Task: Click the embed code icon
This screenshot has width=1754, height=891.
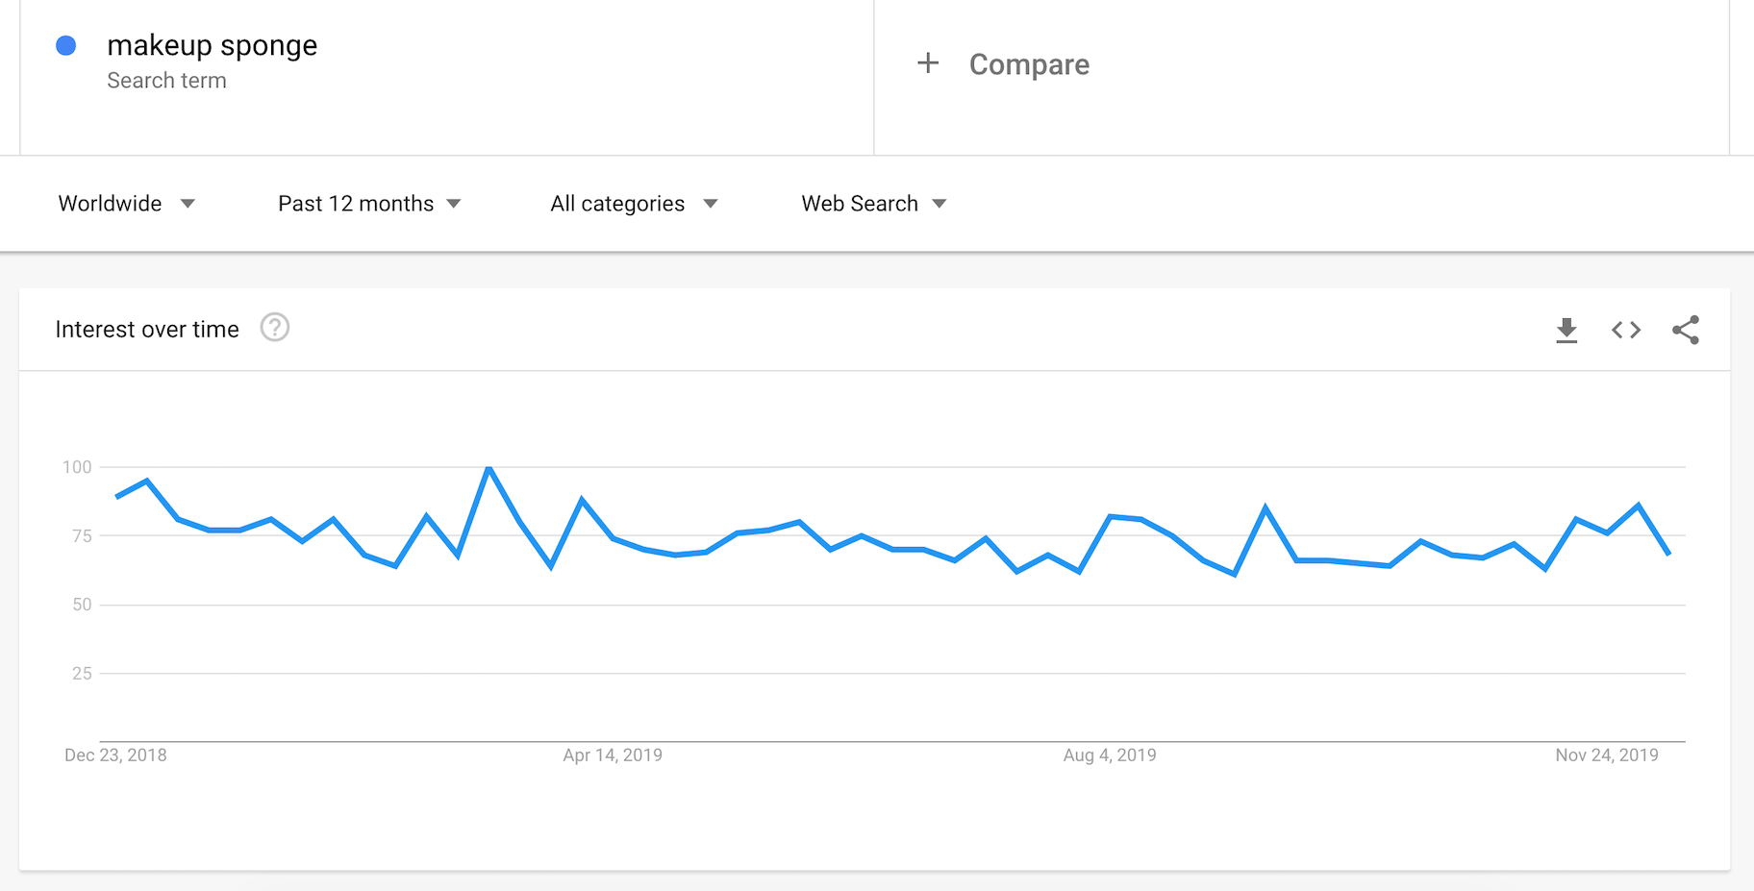Action: pos(1626,330)
